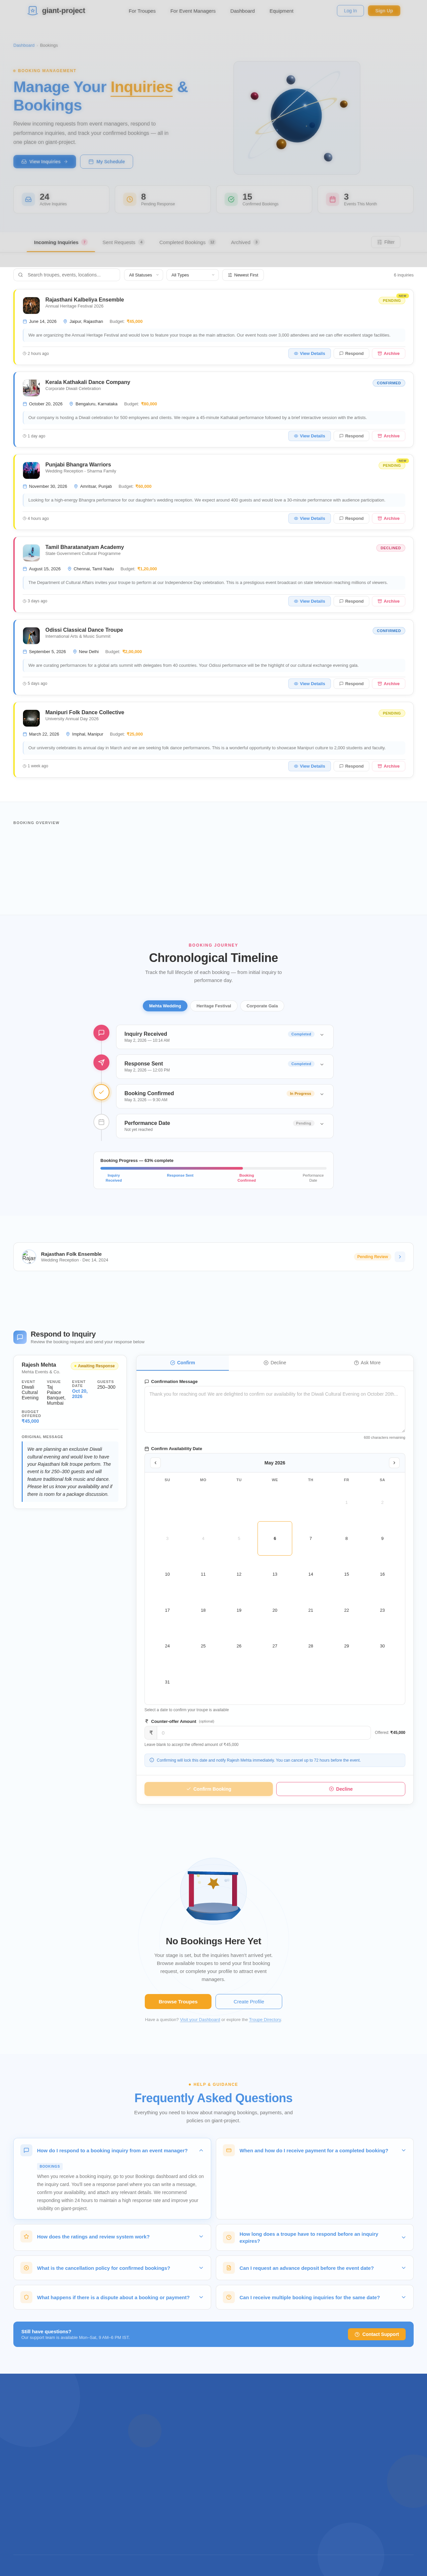Expand the Performance Date timeline entry
This screenshot has width=427, height=2576.
click(322, 1124)
